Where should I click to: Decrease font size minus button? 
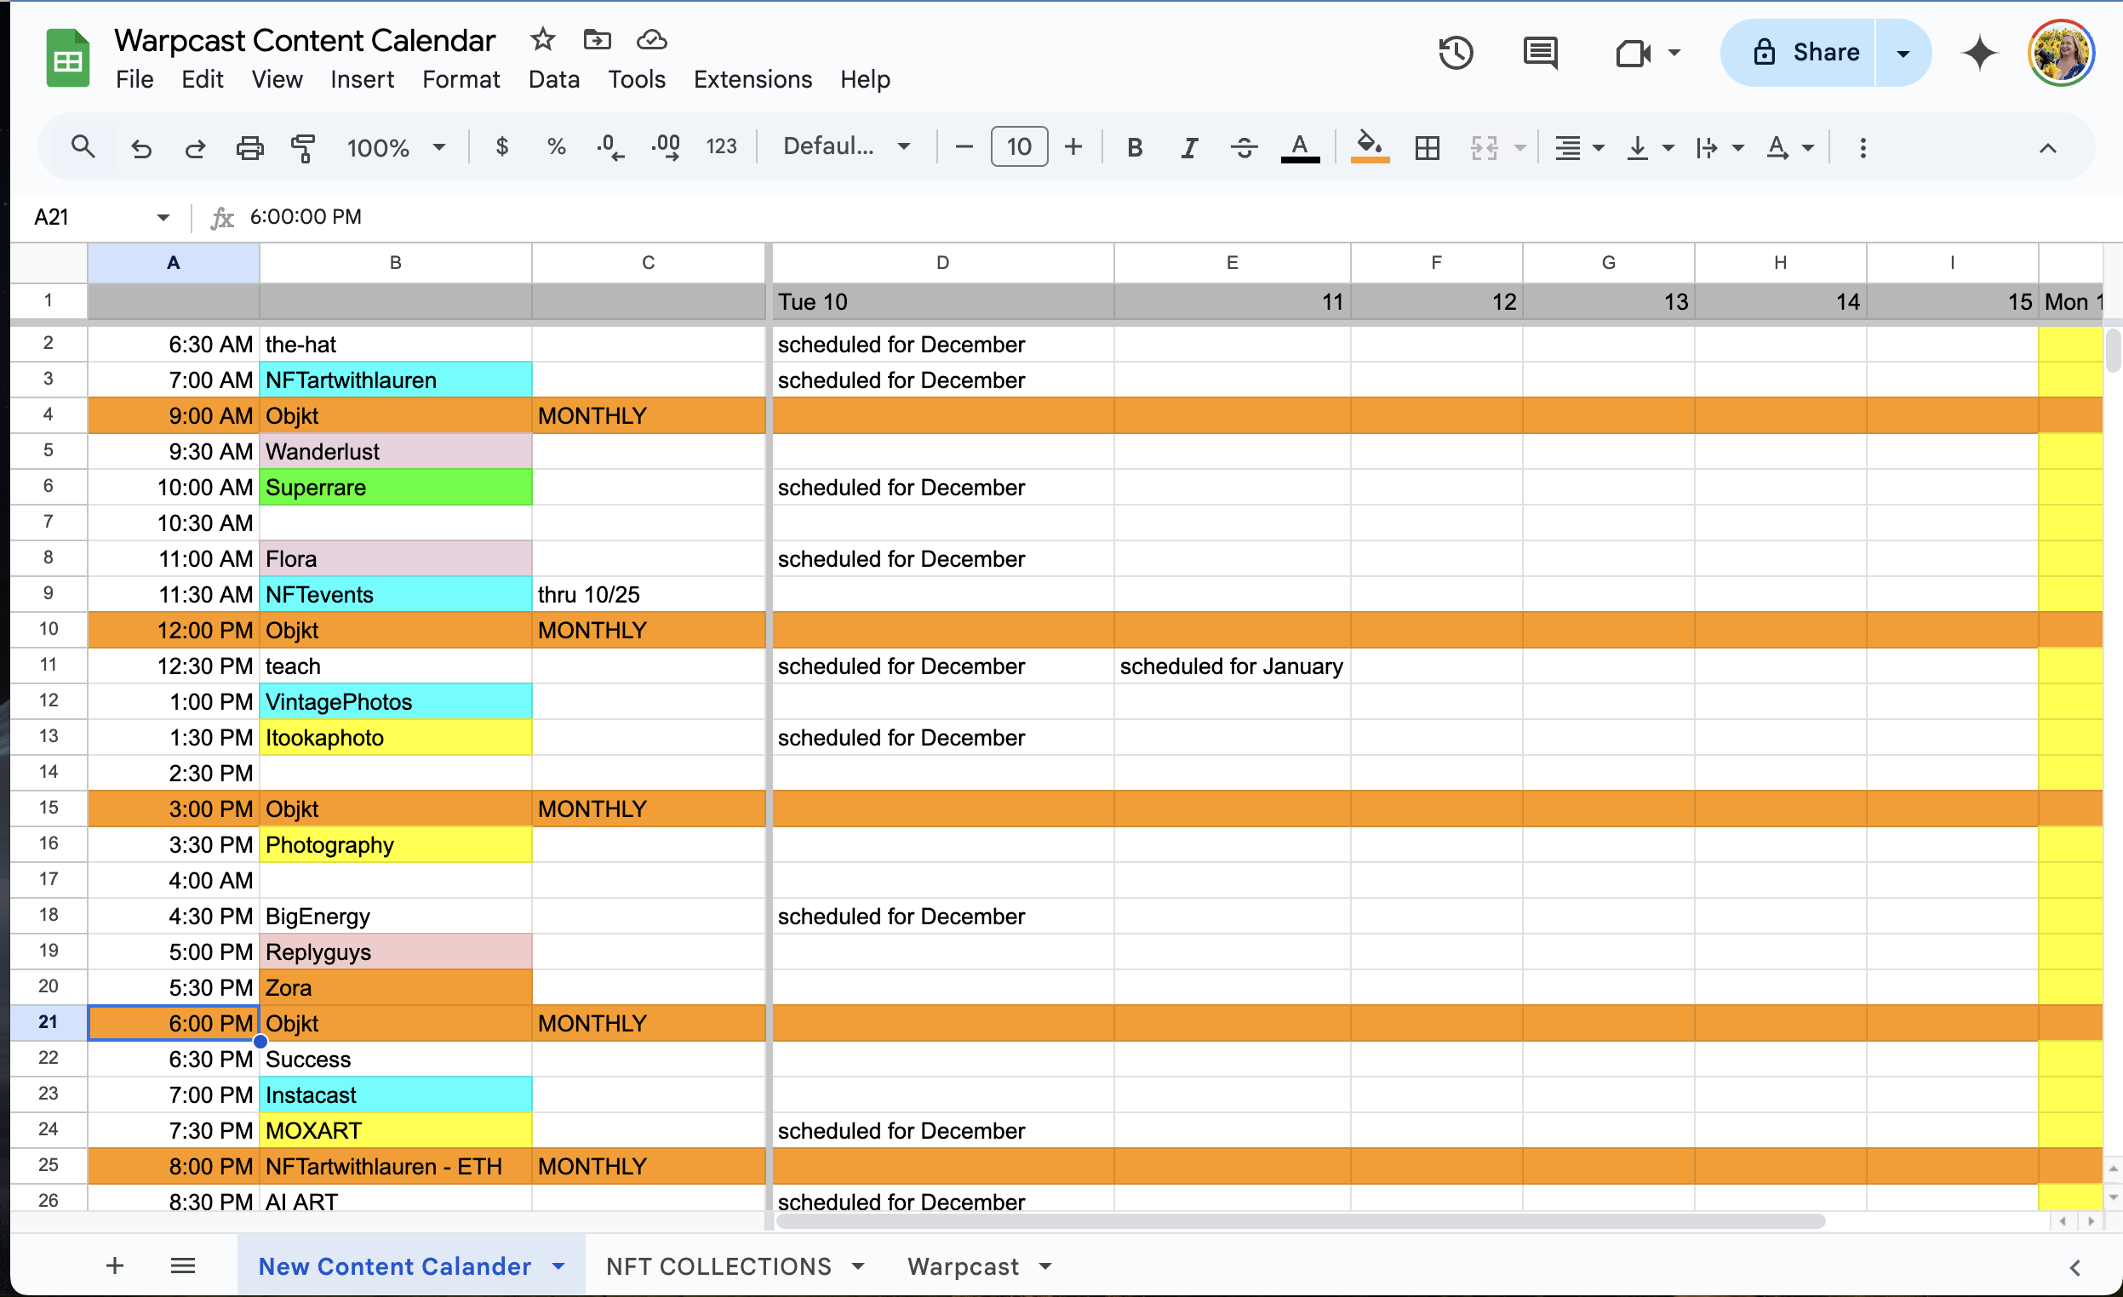tap(964, 147)
